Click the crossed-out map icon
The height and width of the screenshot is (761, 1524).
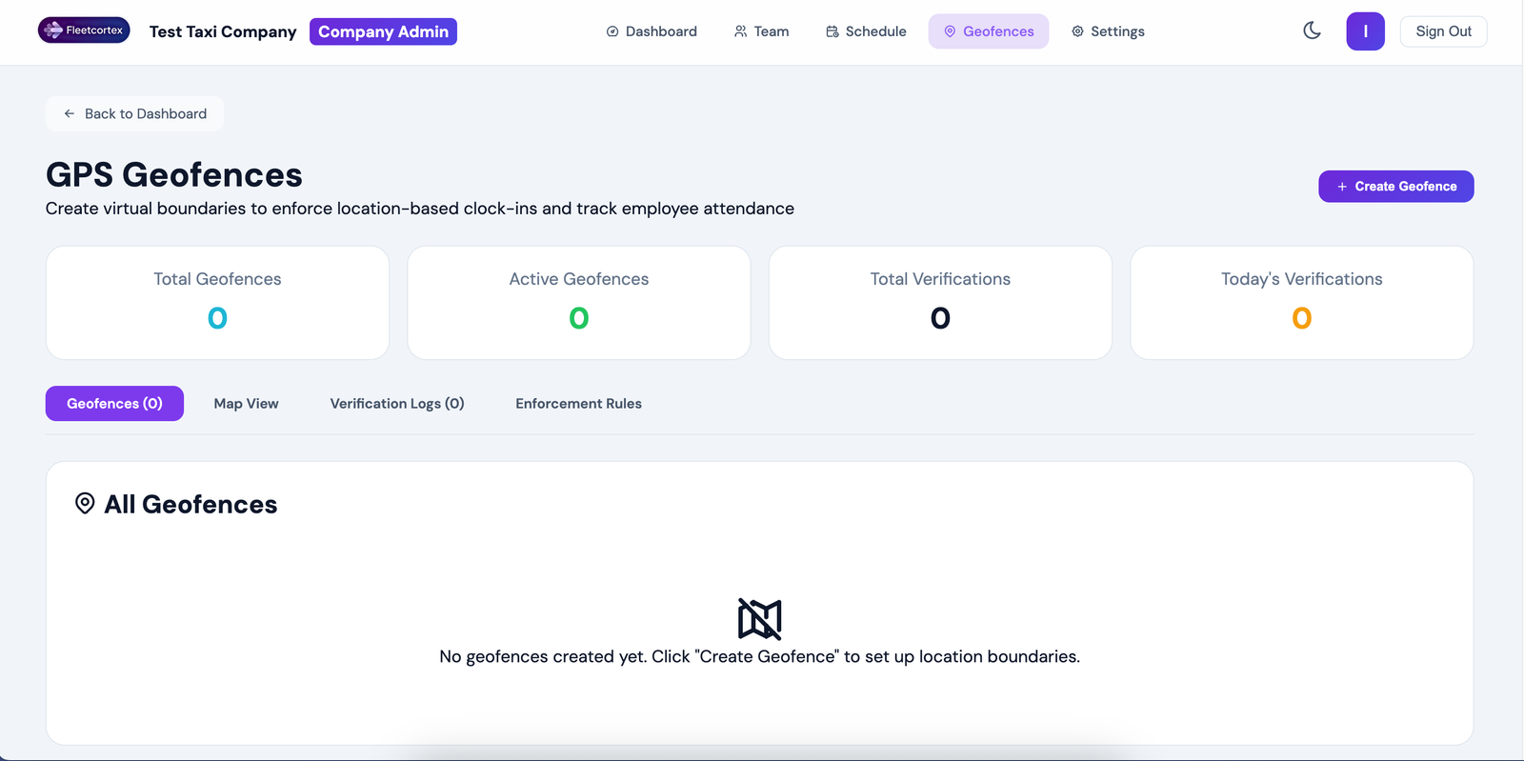tap(760, 619)
